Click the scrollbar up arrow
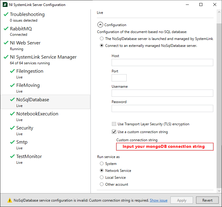Screen dimensions: 222x207 tap(219, 12)
